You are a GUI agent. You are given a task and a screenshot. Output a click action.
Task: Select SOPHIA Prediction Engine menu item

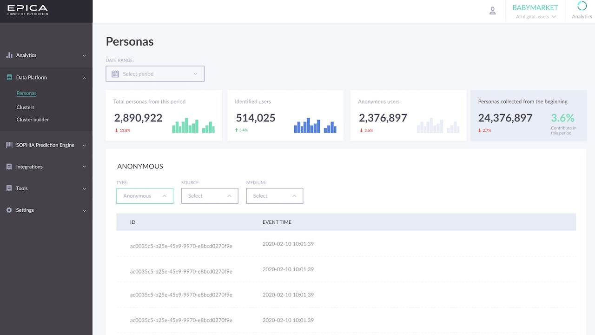[45, 145]
